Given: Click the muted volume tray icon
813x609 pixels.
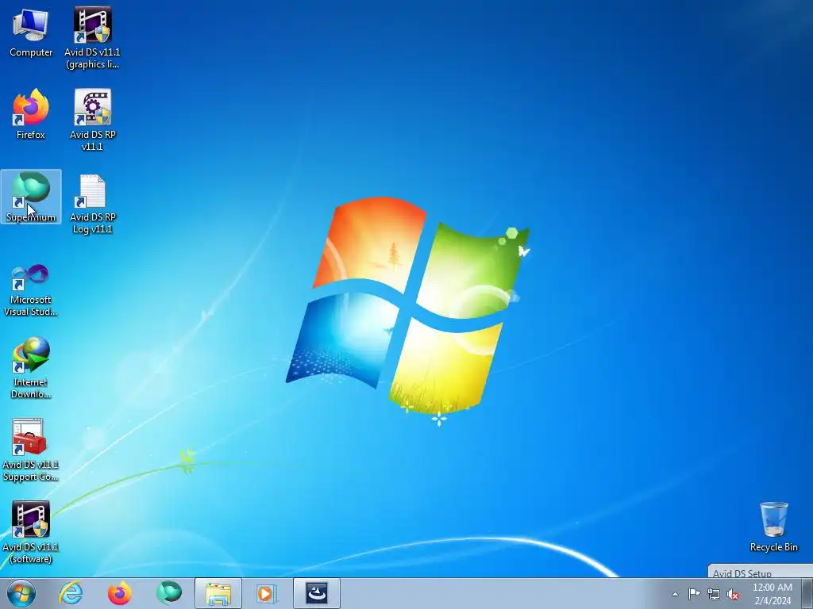Looking at the screenshot, I should click(x=733, y=594).
